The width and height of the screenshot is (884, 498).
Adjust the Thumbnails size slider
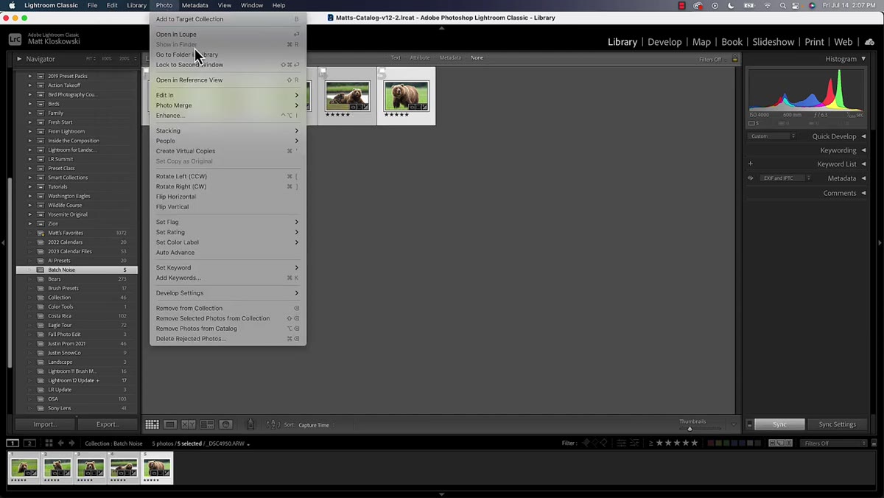[692, 428]
